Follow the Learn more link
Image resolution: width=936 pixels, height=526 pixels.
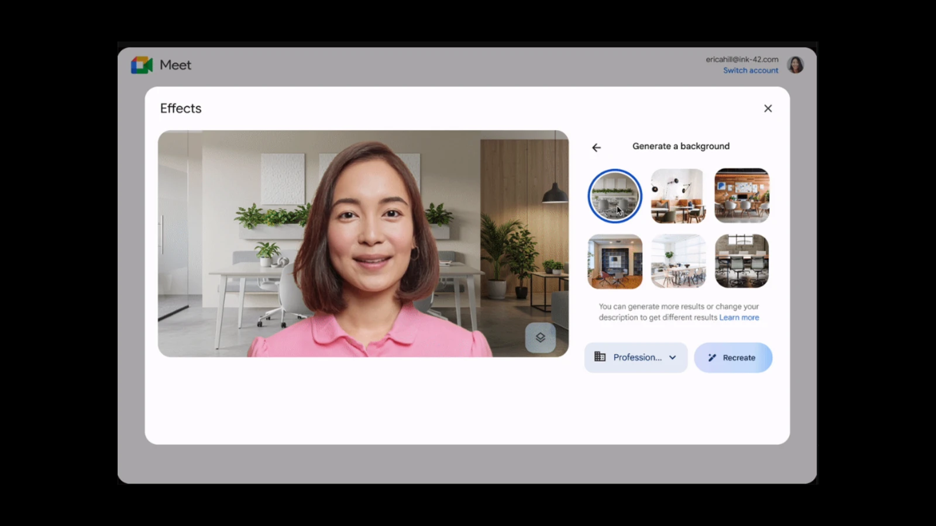point(739,317)
